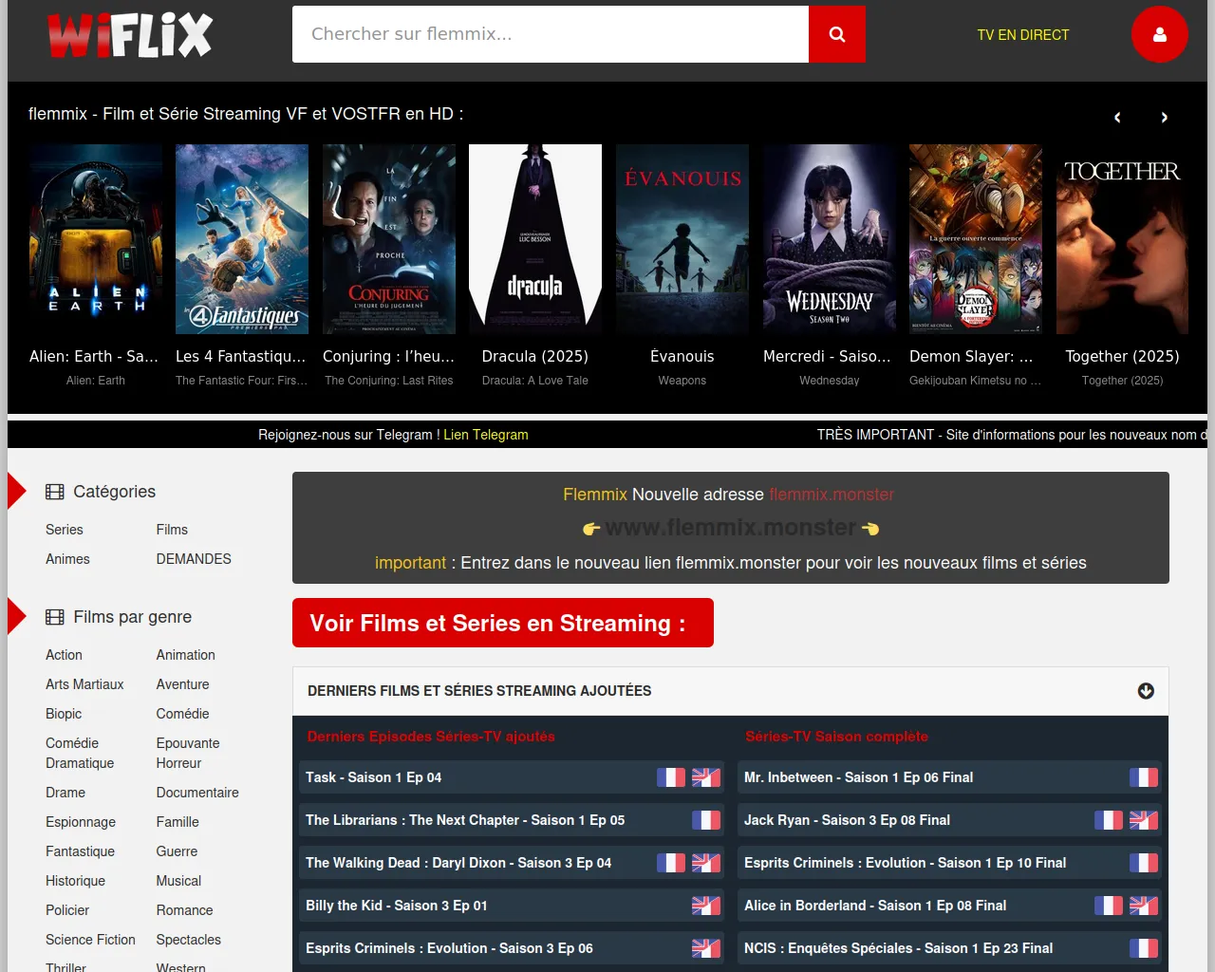The image size is (1215, 972).
Task: Open the DEMANDES category
Action: (194, 559)
